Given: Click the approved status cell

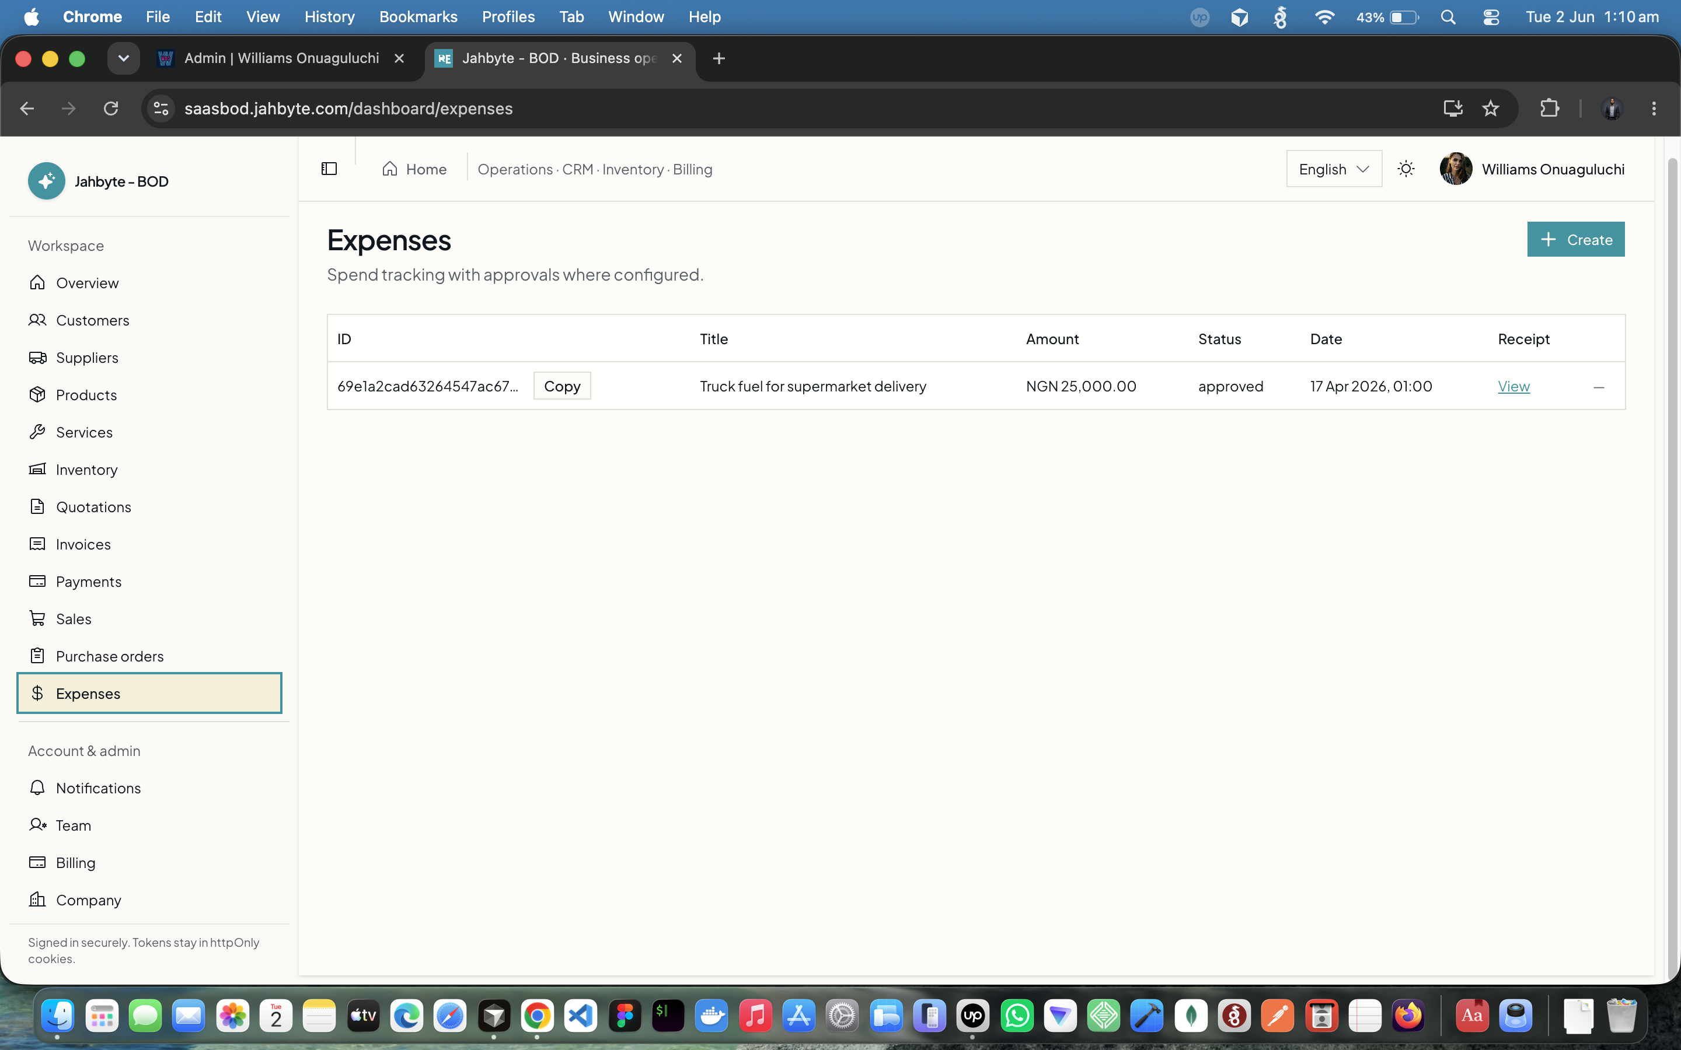Looking at the screenshot, I should pos(1230,386).
